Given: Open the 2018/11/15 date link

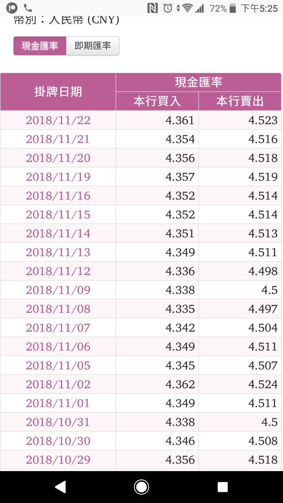Looking at the screenshot, I should (58, 215).
